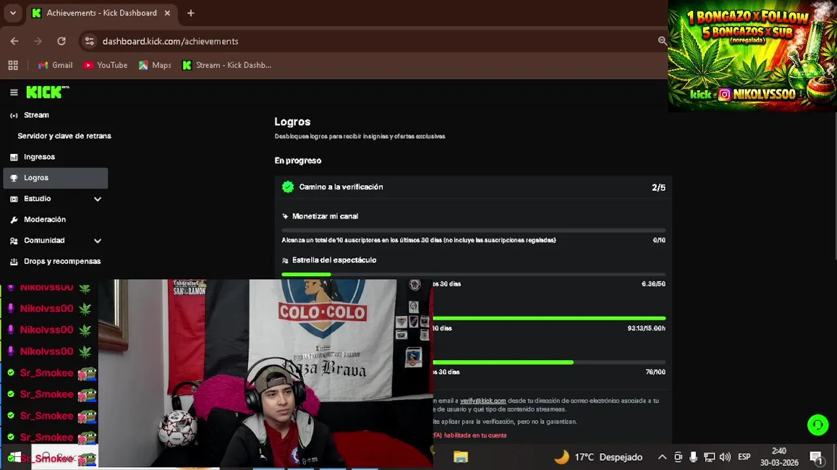Screen dimensions: 837x470
Task: Click the star icon beside Monetizar
Action: [x=285, y=216]
